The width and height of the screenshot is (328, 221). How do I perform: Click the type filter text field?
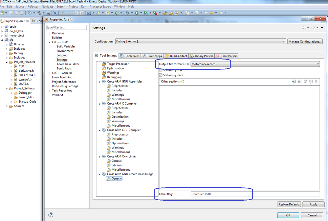(x=66, y=27)
